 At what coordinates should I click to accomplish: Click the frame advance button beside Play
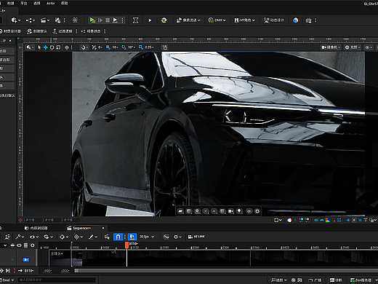[x=100, y=20]
